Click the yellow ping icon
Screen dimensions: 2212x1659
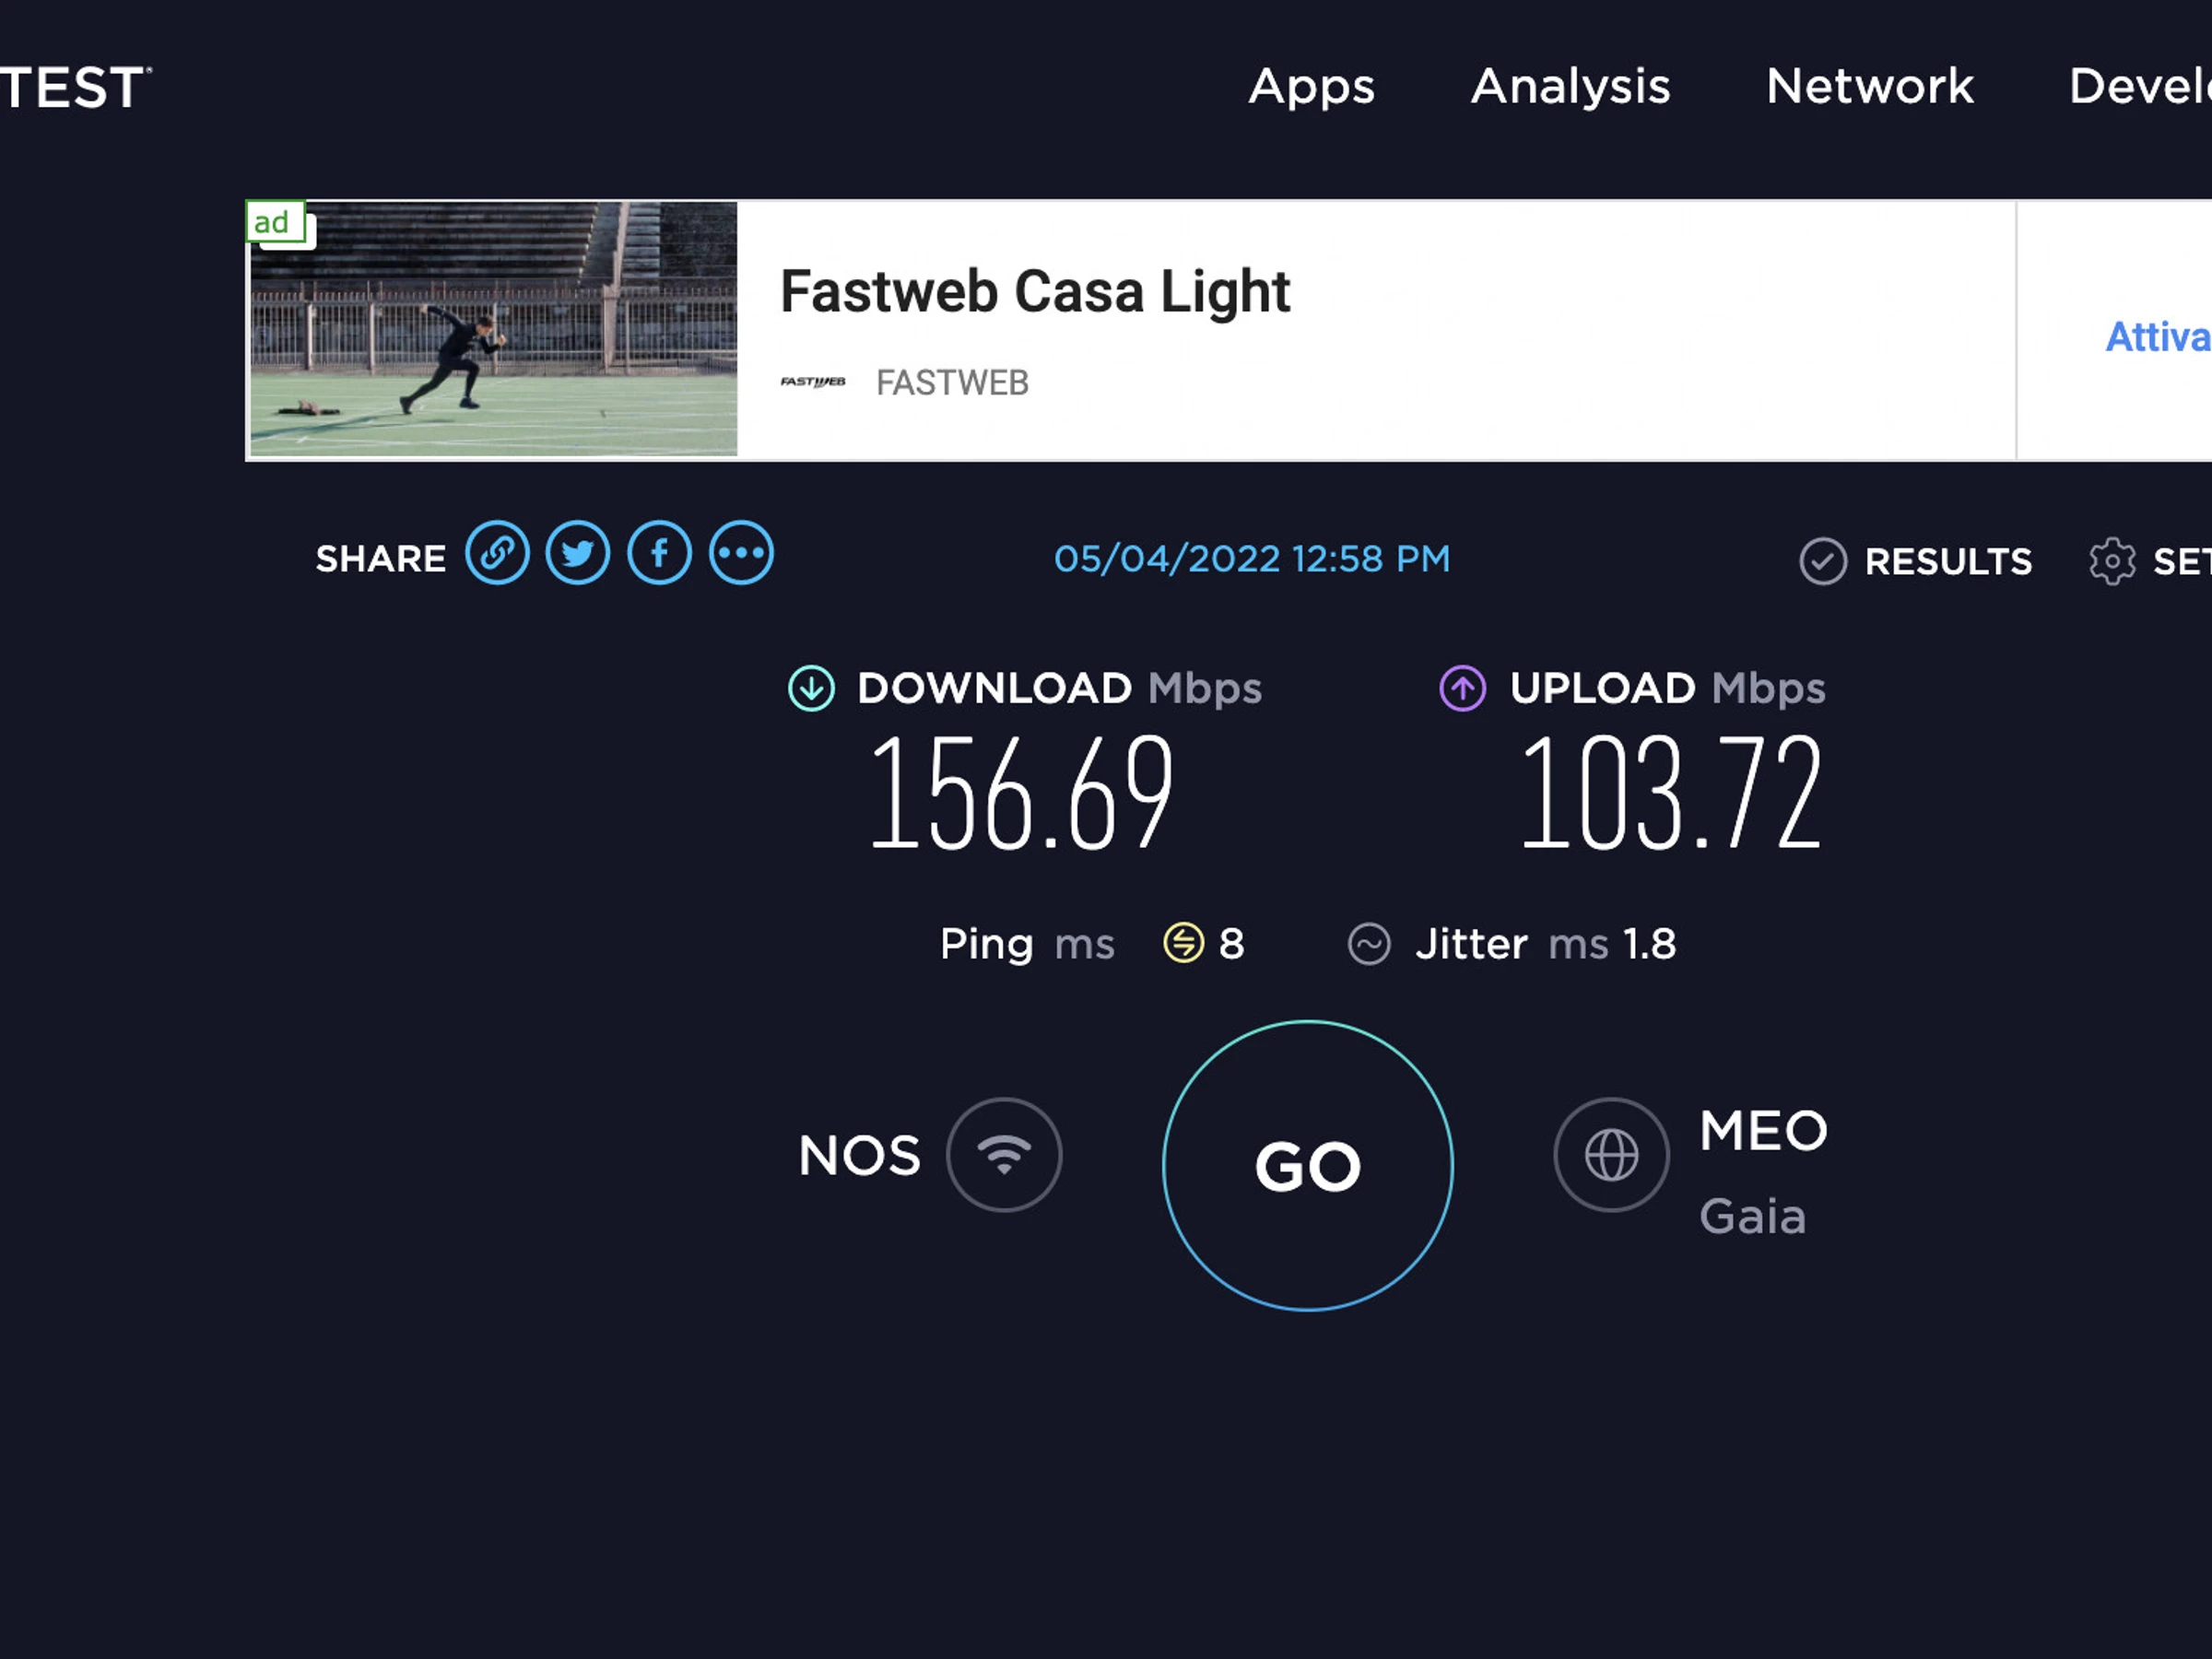1183,943
